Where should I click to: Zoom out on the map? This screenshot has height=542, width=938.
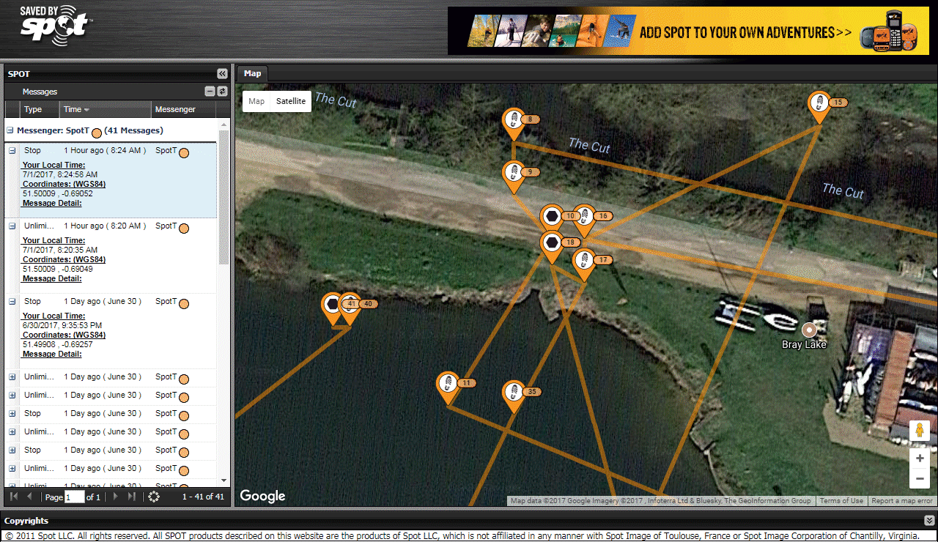point(920,480)
